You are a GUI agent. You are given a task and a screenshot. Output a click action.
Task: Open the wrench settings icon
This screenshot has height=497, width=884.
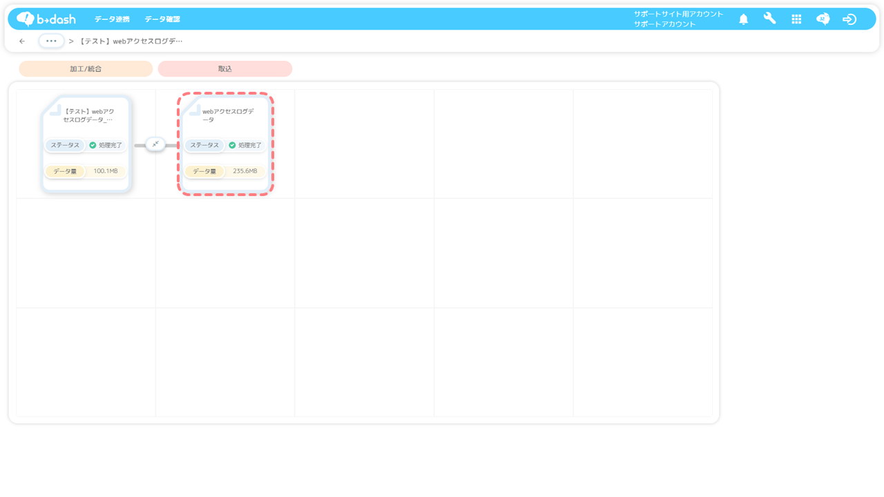point(769,19)
